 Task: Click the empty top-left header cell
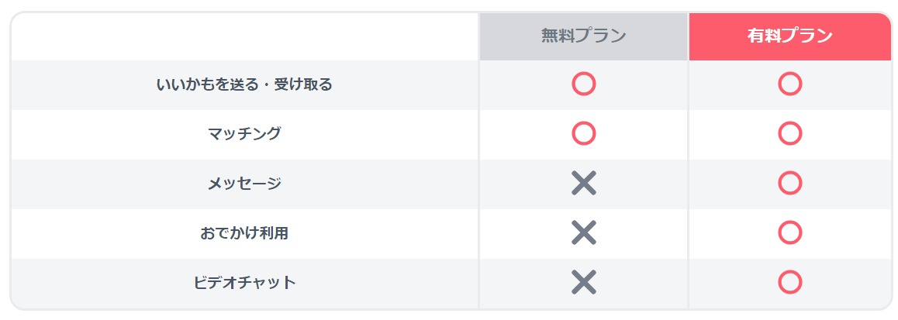point(245,36)
